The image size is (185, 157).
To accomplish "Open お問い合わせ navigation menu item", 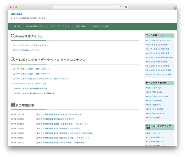I will point(81,26).
